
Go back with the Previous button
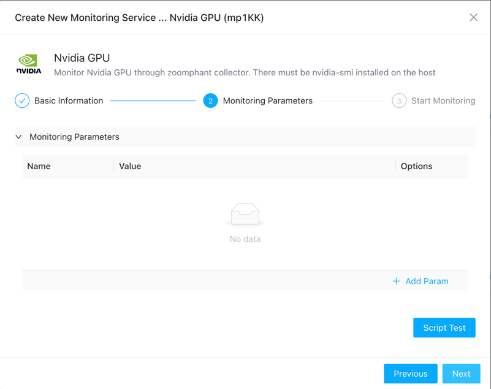click(x=410, y=374)
